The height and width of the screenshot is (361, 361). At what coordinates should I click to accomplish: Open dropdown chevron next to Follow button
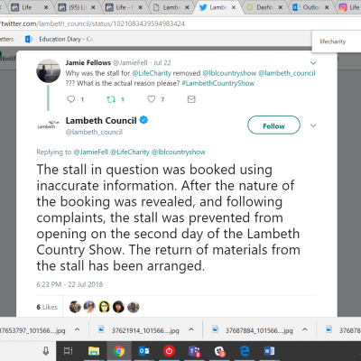(x=313, y=125)
